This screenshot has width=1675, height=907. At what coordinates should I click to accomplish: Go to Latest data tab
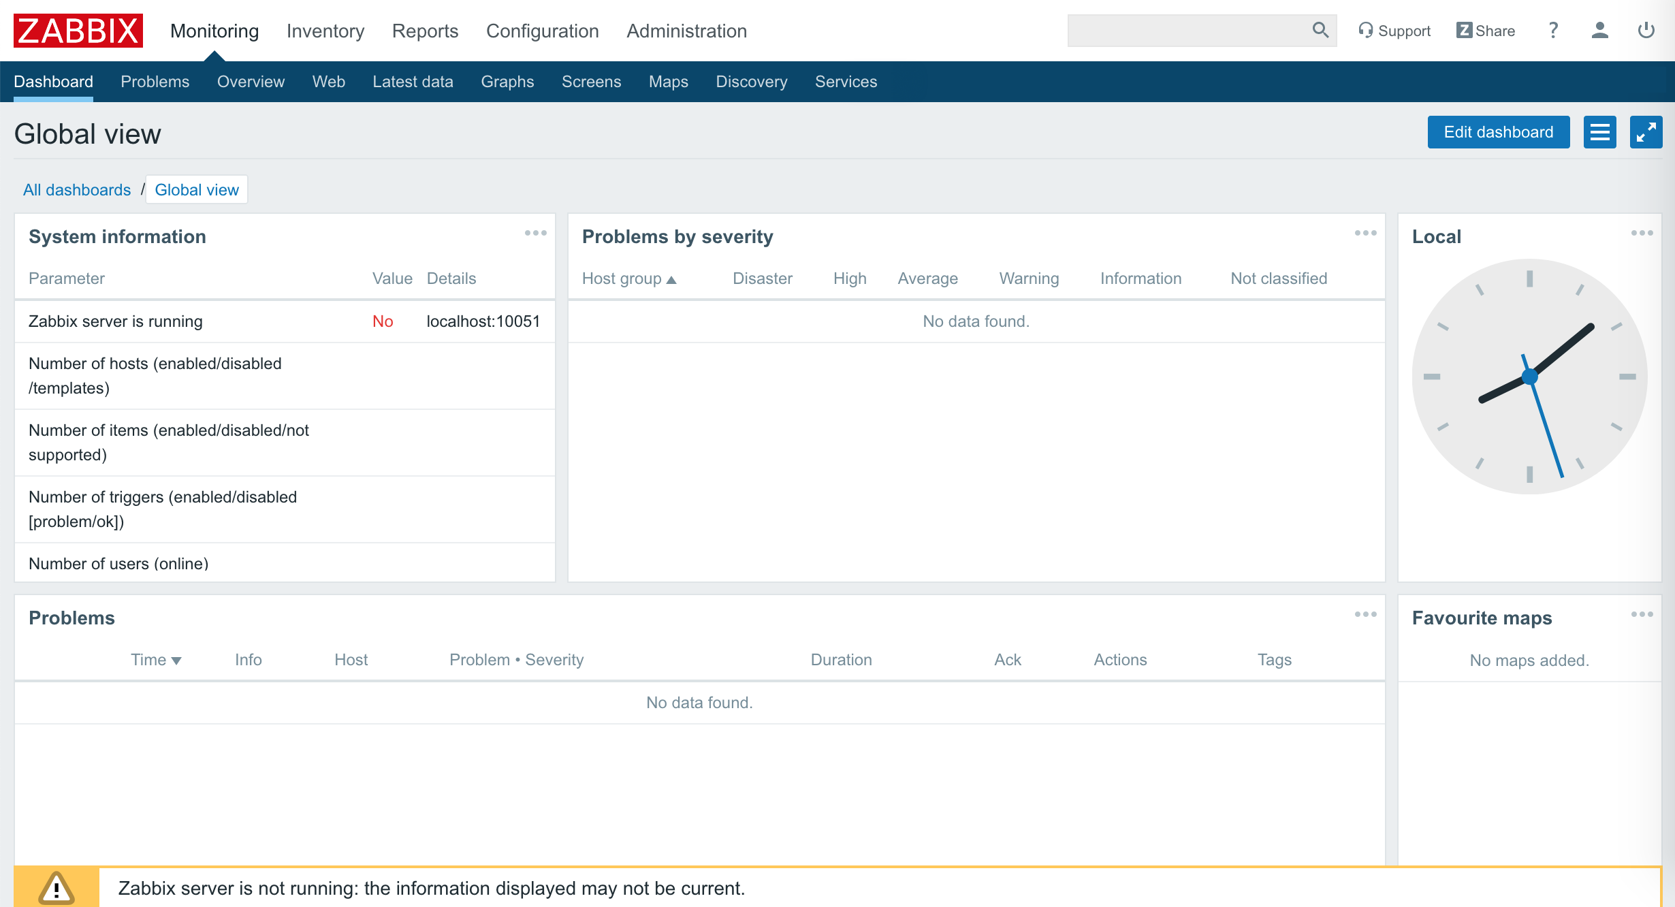pos(413,82)
